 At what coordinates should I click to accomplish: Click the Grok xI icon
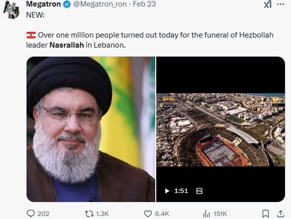[x=268, y=4]
